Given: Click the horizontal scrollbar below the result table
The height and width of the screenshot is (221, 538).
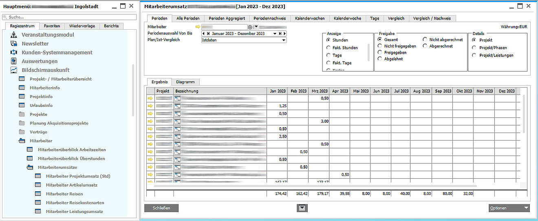Looking at the screenshot, I should click(310, 186).
